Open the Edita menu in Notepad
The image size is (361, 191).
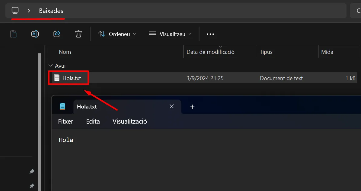click(93, 121)
